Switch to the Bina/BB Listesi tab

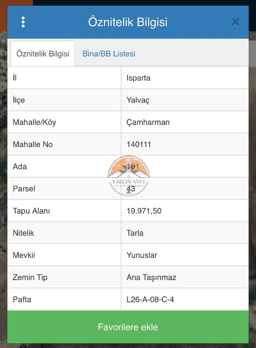click(x=109, y=54)
